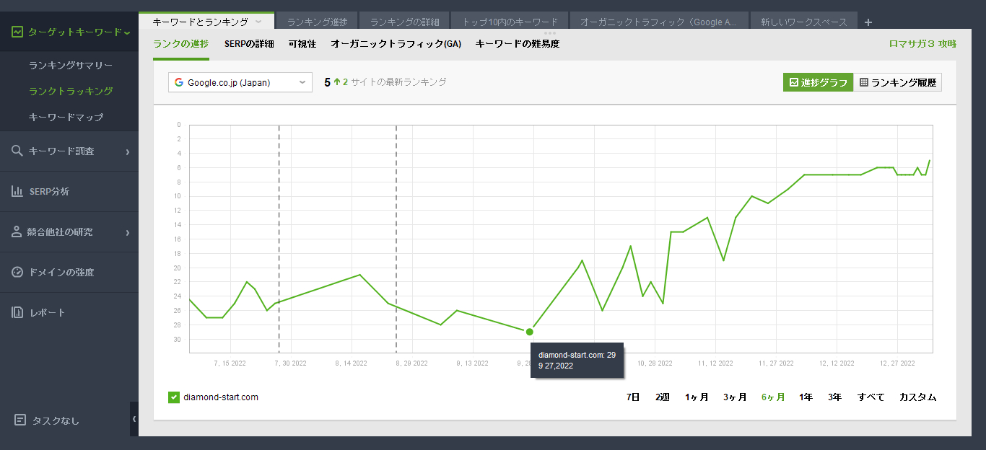Click the 競合他社の研究 person icon
Screen dimensions: 986x450
[x=17, y=232]
